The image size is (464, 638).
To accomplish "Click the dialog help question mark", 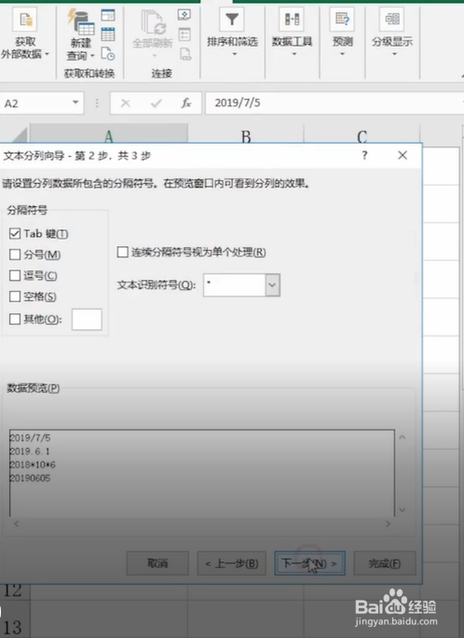I will tap(364, 155).
